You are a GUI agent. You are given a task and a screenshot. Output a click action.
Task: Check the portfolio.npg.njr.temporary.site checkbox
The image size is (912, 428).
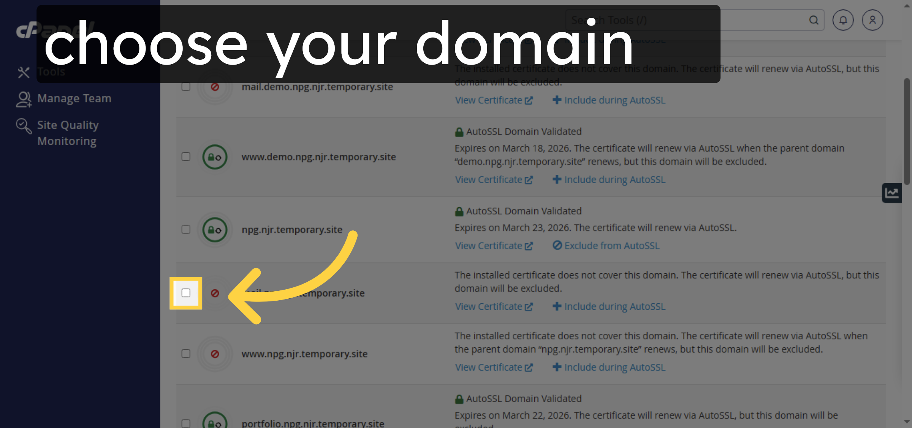pyautogui.click(x=186, y=423)
